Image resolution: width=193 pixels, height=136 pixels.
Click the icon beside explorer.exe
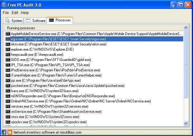pyautogui.click(x=8, y=49)
